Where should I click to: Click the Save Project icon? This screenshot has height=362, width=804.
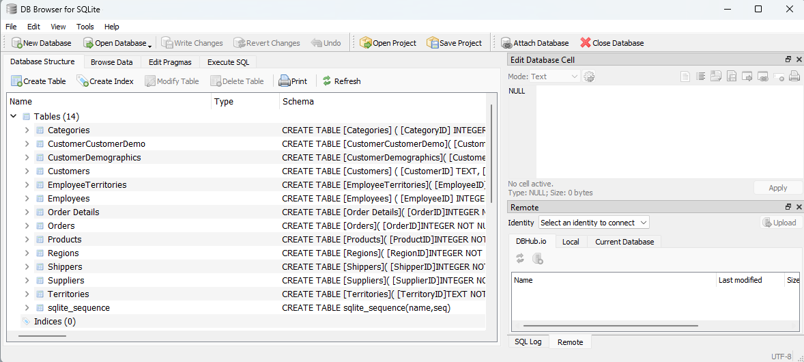pos(433,43)
